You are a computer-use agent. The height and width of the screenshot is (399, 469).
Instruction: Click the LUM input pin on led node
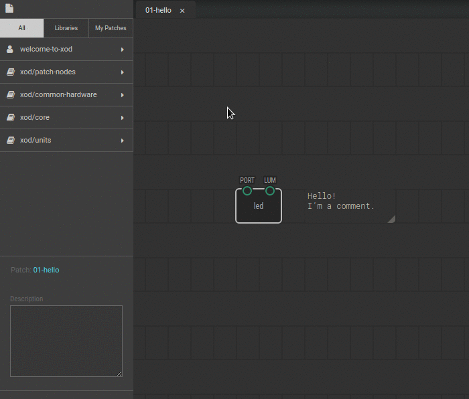[x=270, y=191]
